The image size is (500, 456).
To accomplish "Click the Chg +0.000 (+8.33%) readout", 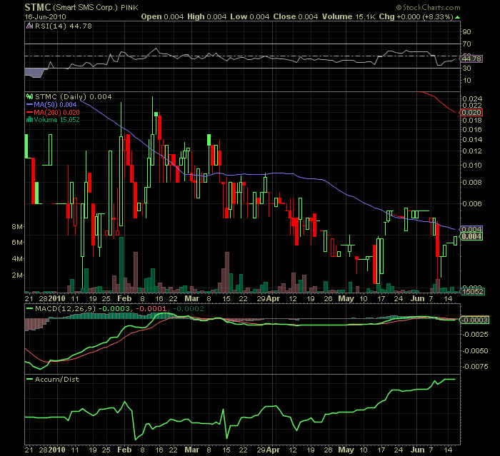I will tap(416, 16).
